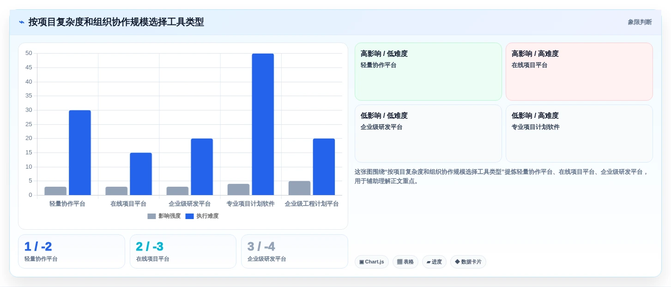Select the 数据卡片 tag chip
Viewport: 671px width, 287px height.
tap(468, 262)
